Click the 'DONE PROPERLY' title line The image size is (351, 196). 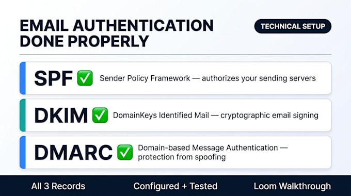pyautogui.click(x=84, y=41)
